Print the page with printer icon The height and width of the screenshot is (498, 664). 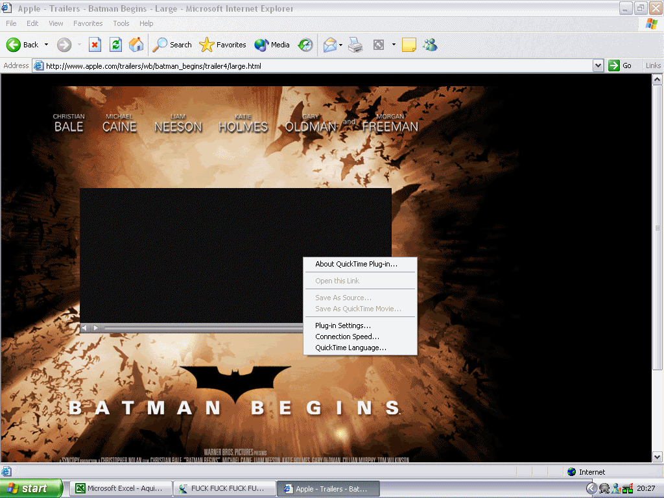tap(355, 45)
